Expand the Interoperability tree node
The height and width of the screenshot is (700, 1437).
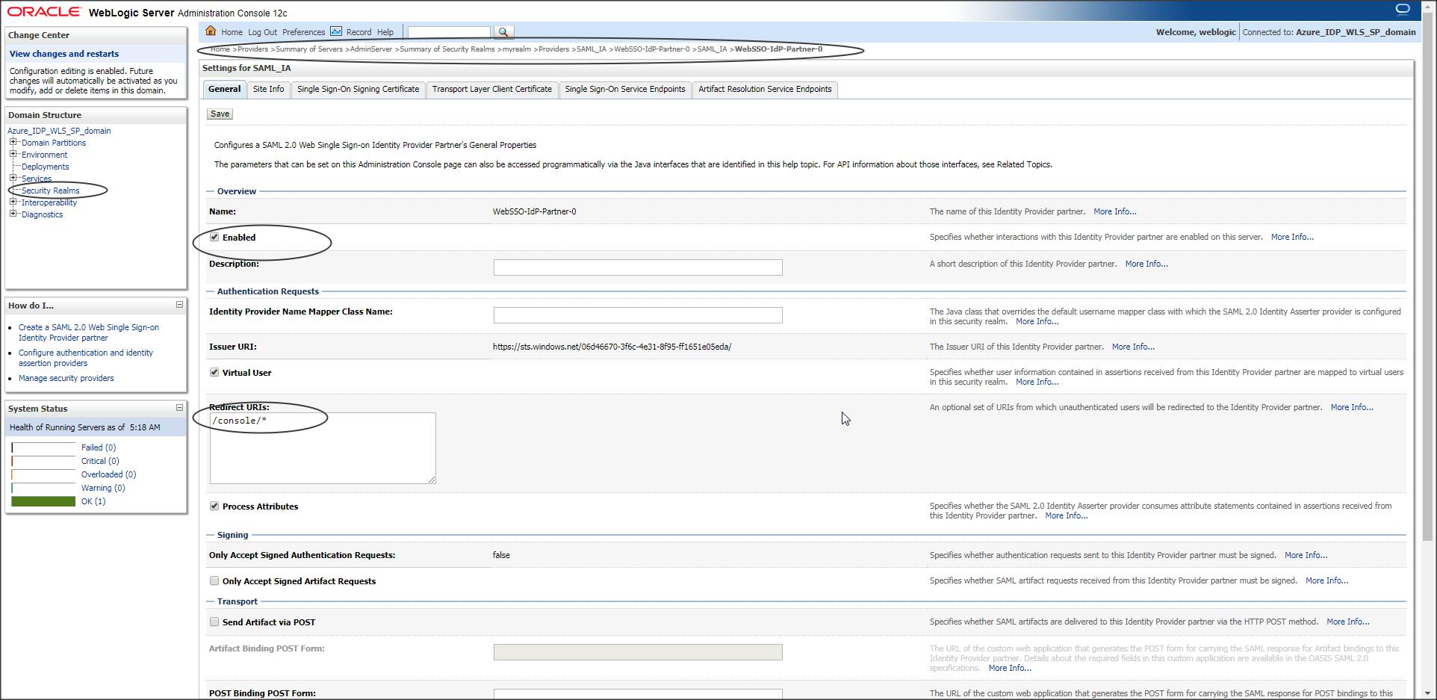13,202
